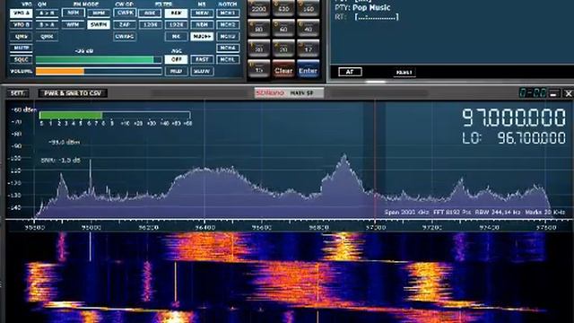Adjust the green squelch level bar

(x=99, y=60)
